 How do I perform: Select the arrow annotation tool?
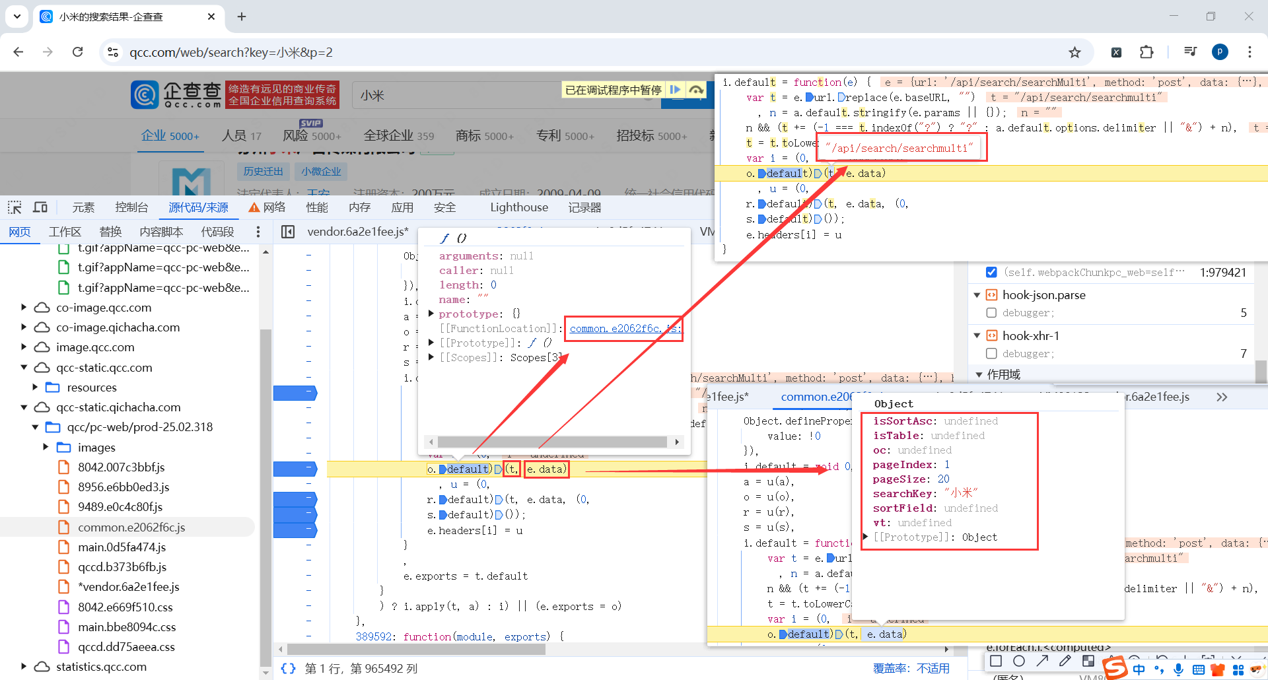click(1042, 661)
